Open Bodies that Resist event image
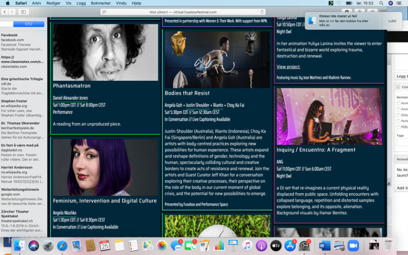Image resolution: width=408 pixels, height=255 pixels. (x=217, y=59)
